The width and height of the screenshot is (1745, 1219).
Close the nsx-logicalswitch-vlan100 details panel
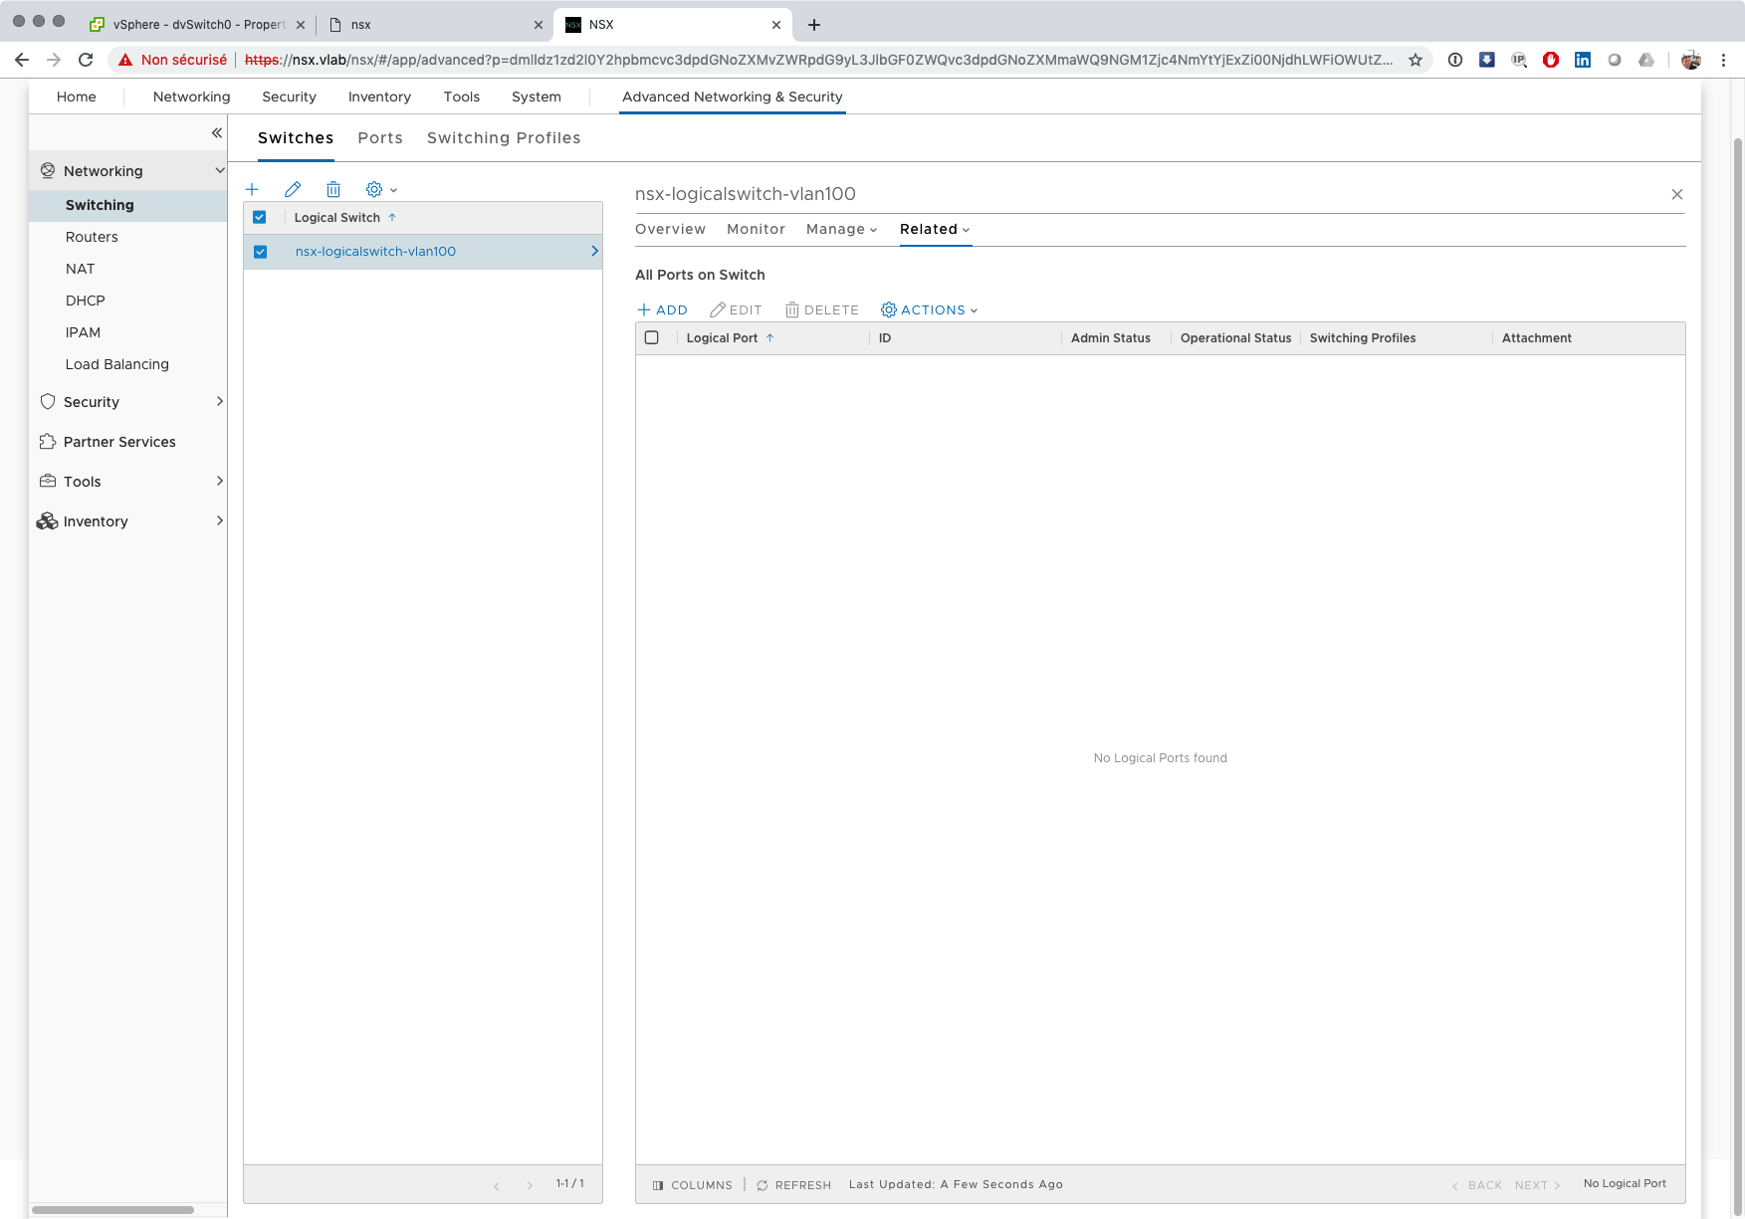coord(1676,194)
